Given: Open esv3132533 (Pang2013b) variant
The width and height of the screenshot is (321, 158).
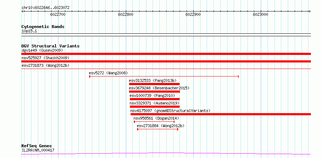Looking at the screenshot, I should pos(153,80).
